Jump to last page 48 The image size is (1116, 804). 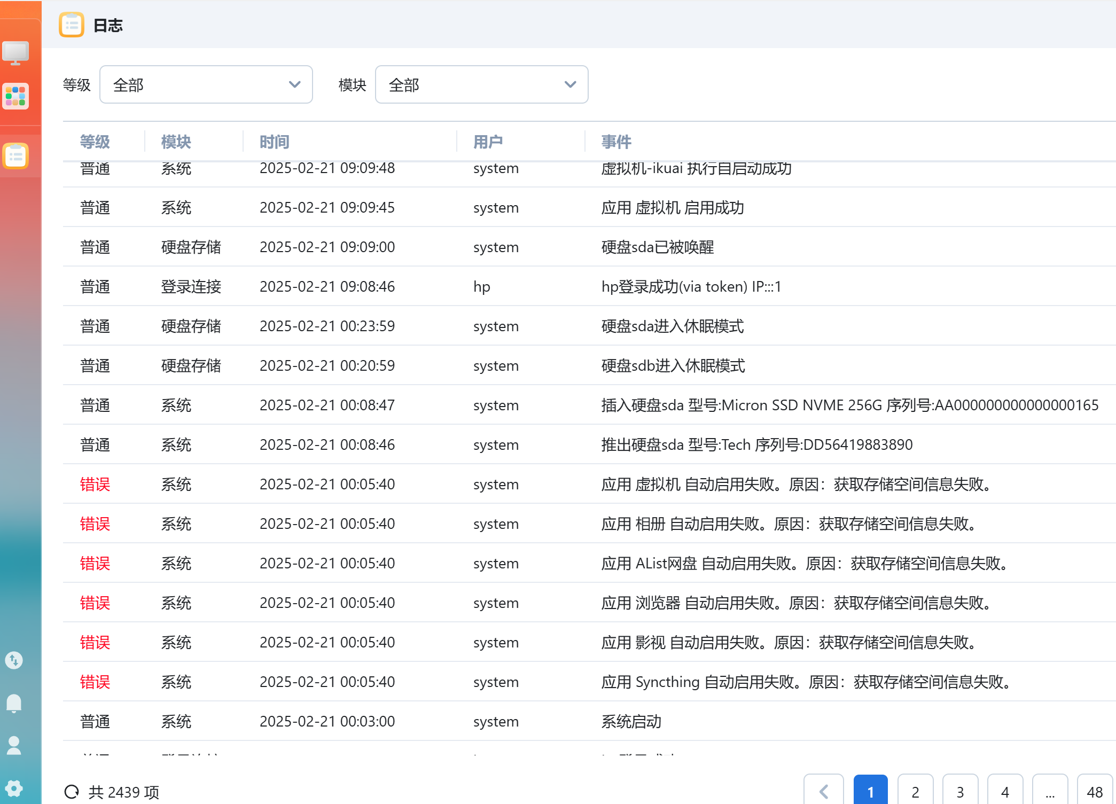point(1095,791)
